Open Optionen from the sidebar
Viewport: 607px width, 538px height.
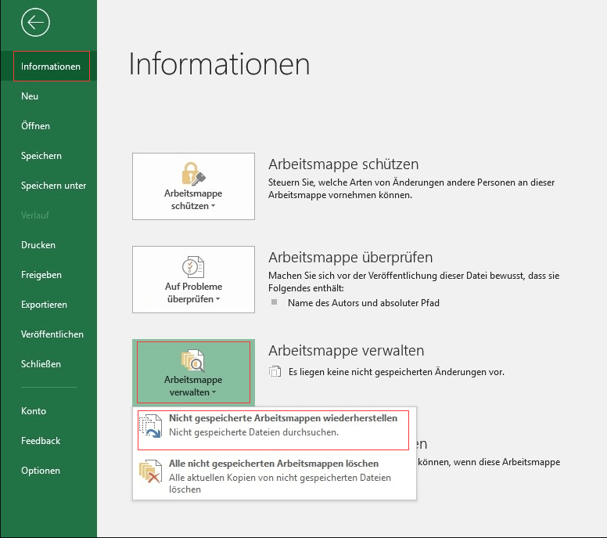click(x=41, y=471)
